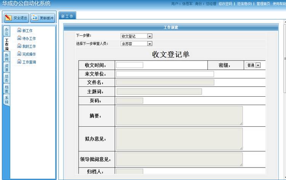Screen dimensions: 286x180
Task: Click the 工作新建 panel header
Action: [171, 27]
